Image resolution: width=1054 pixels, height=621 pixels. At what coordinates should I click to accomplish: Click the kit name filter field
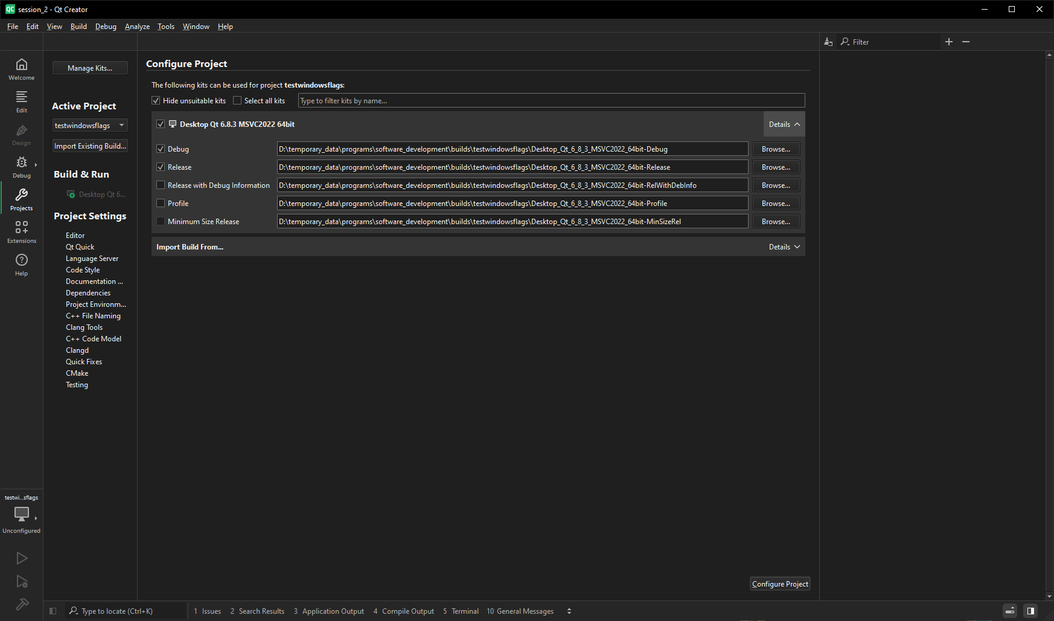click(x=551, y=100)
